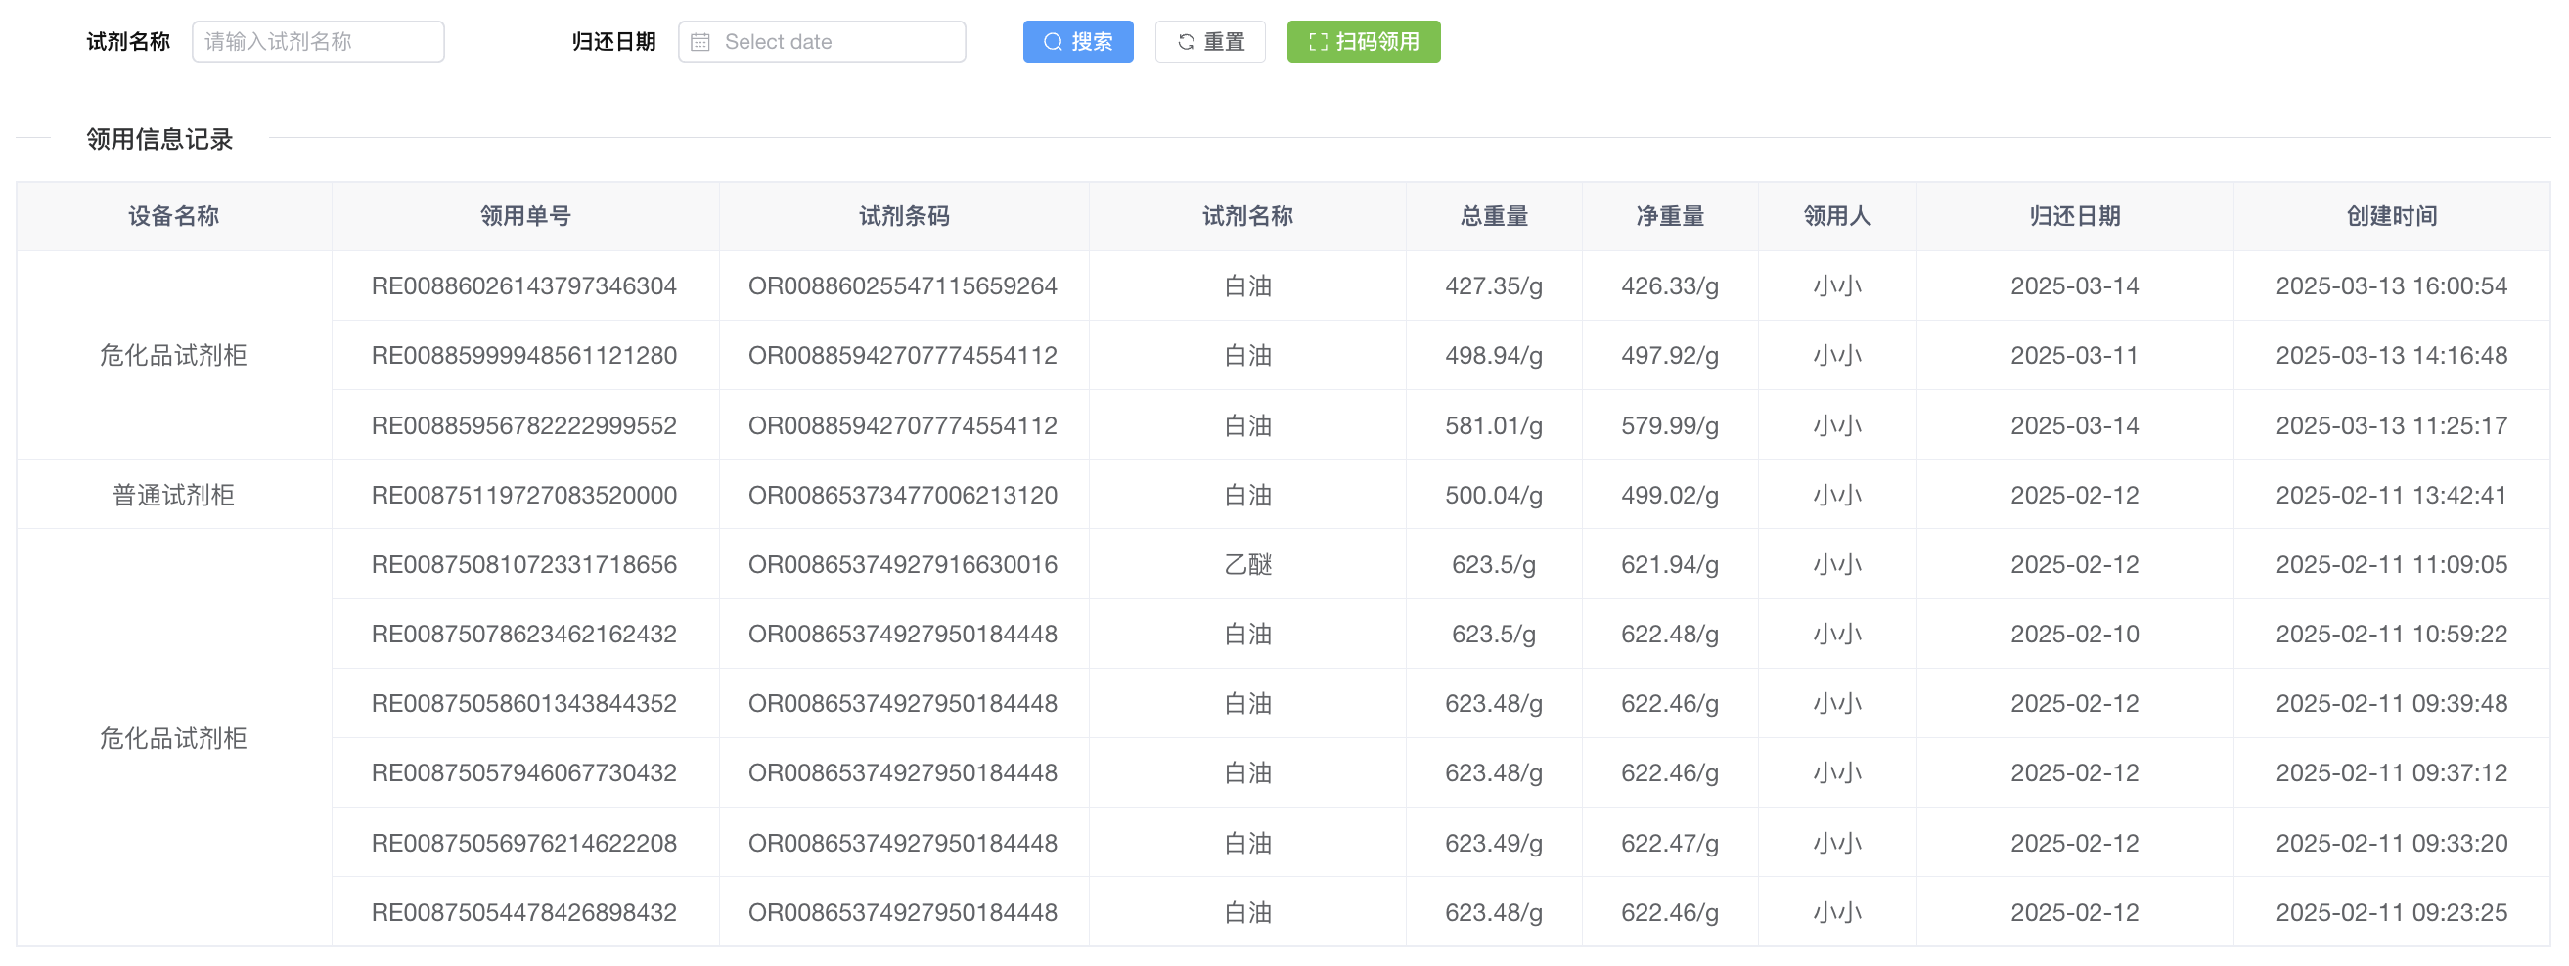2569x966 pixels.
Task: Click created time 2025-02-11 11:09:05
Action: click(x=2392, y=565)
